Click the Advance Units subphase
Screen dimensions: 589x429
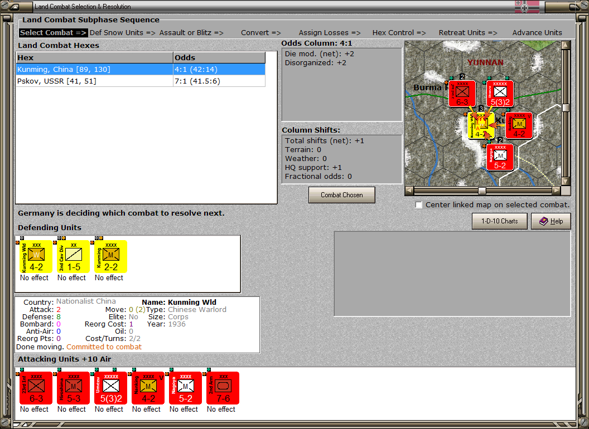click(537, 33)
